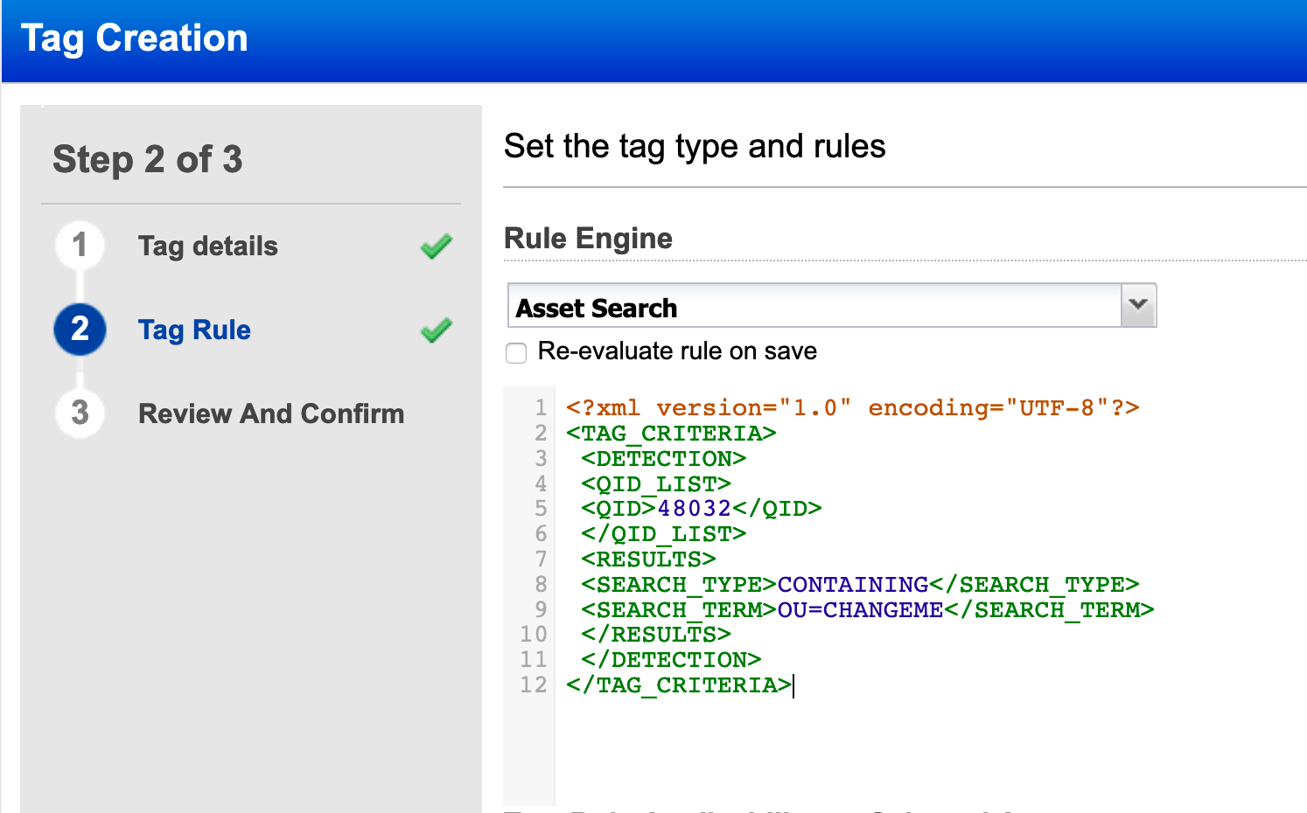Click the SEARCH_TERM value OU=CHANGEME
Image resolution: width=1307 pixels, height=813 pixels.
point(858,609)
